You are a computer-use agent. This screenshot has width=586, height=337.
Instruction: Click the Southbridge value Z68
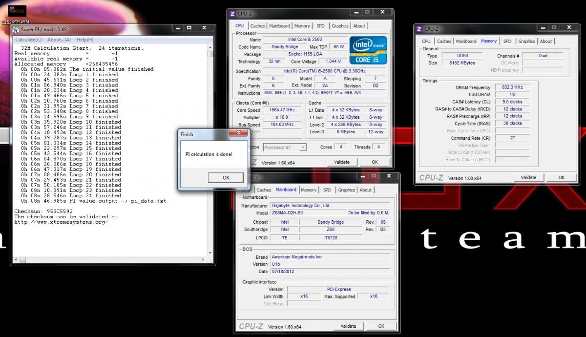(331, 229)
